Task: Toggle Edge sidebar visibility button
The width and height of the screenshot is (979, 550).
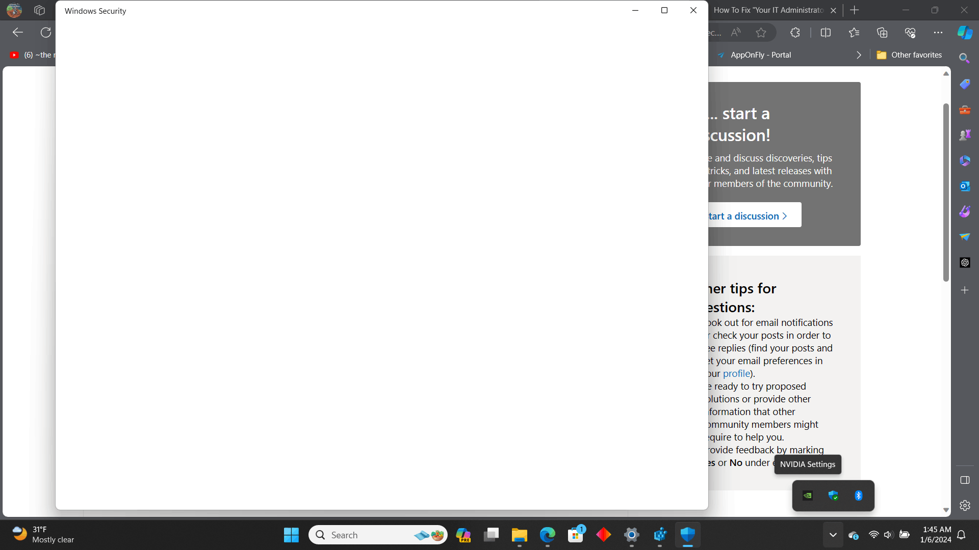Action: pos(965,480)
